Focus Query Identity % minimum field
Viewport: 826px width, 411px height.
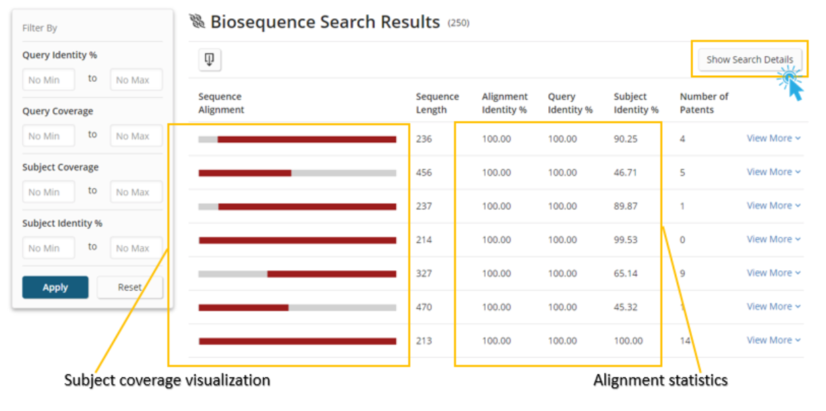click(x=48, y=80)
